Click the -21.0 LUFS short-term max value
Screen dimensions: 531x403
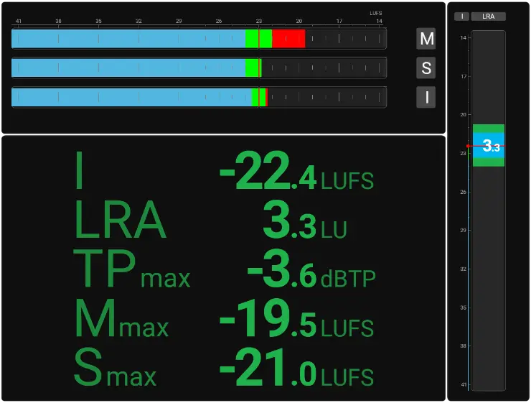pos(296,370)
